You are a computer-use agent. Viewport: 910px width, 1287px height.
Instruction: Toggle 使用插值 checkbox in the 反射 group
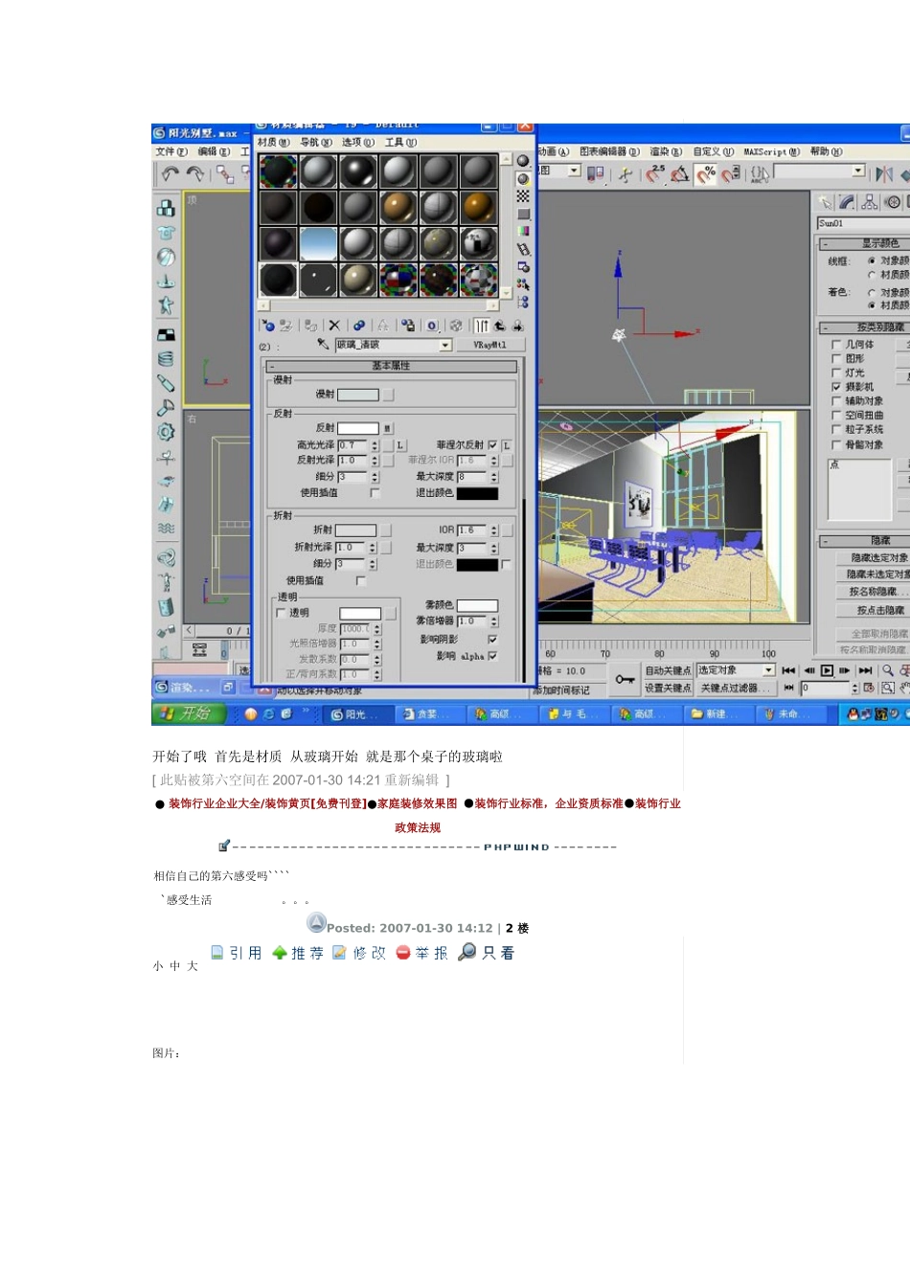tap(375, 493)
